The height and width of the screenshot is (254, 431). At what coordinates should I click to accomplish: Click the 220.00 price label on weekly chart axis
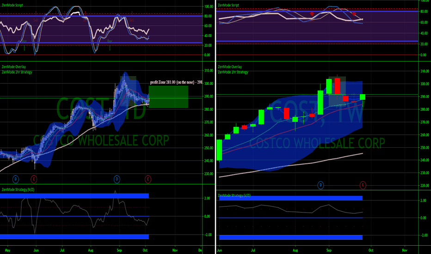click(425, 186)
